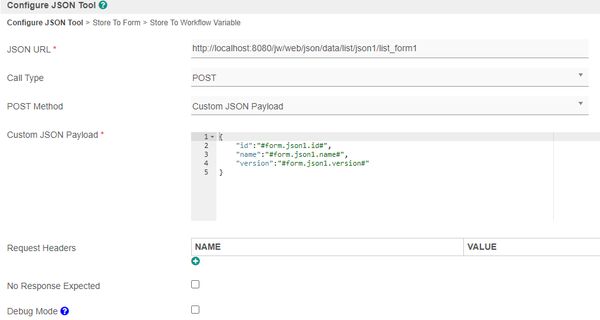The width and height of the screenshot is (600, 320).
Task: Tick the Debug Mode checkbox
Action: [x=195, y=310]
